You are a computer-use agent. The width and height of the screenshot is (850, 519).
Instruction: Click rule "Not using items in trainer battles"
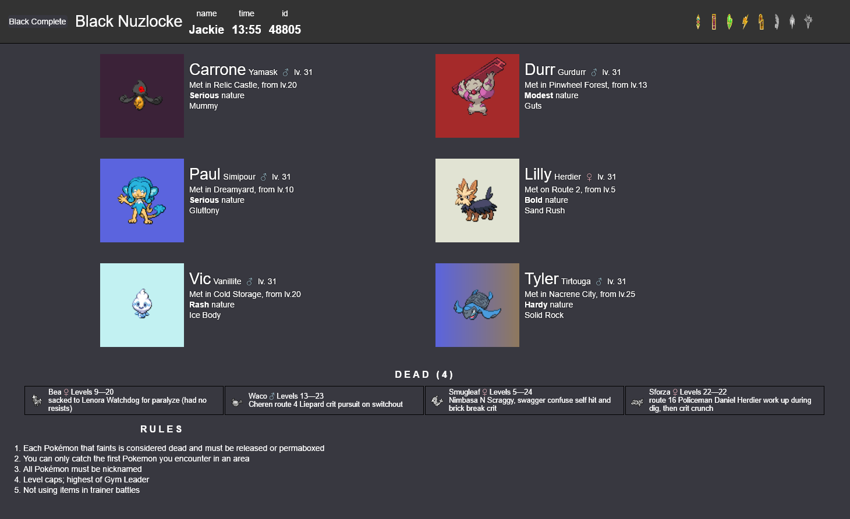[82, 490]
